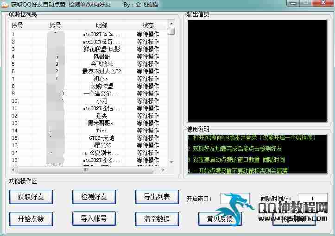Image resolution: width=335 pixels, height=236 pixels.
Task: Click the 状态 column header
Action: (x=148, y=25)
